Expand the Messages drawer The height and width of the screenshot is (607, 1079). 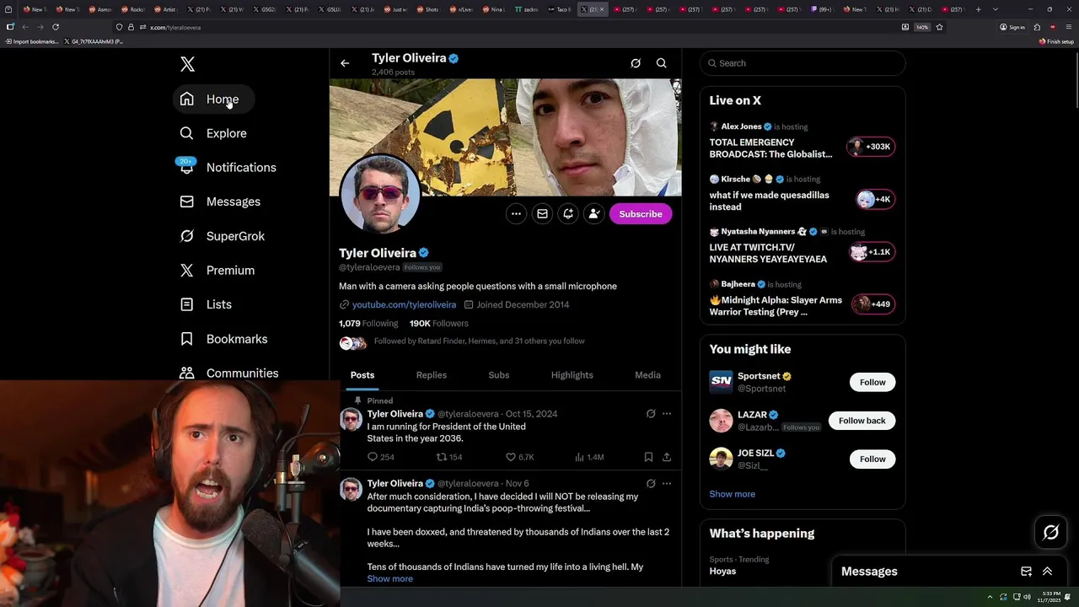pyautogui.click(x=1048, y=572)
